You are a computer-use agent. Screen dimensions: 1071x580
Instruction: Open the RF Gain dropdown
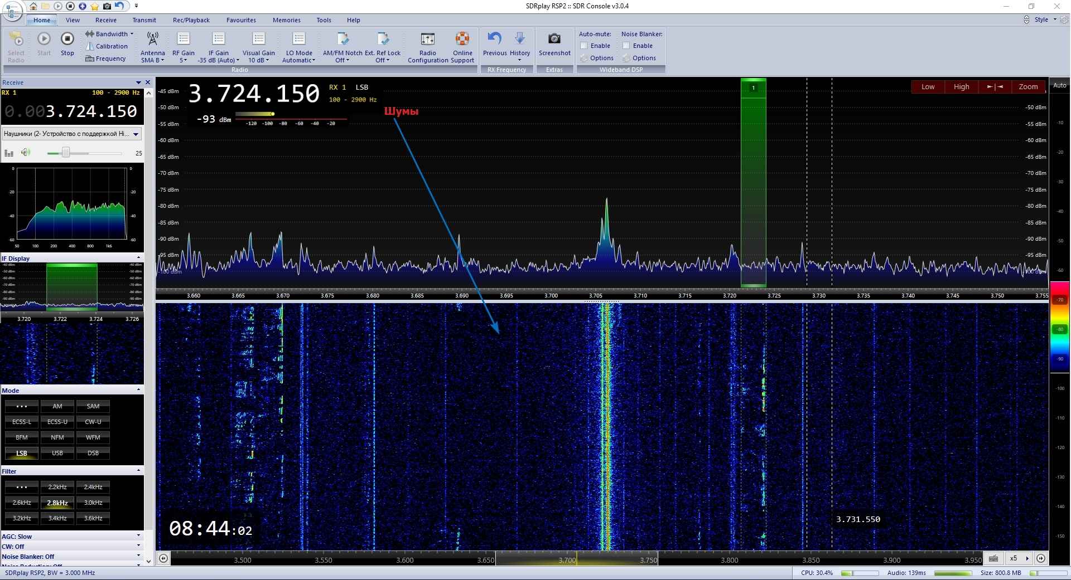click(184, 47)
